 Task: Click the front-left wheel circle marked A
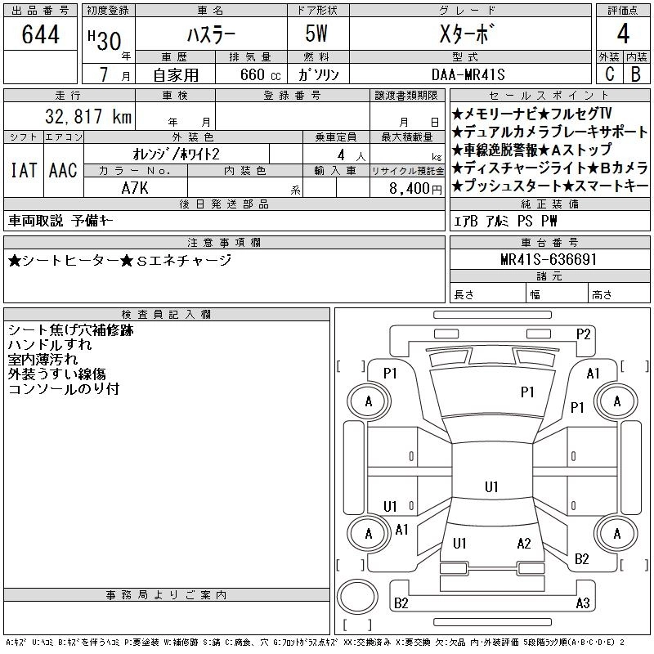[369, 401]
